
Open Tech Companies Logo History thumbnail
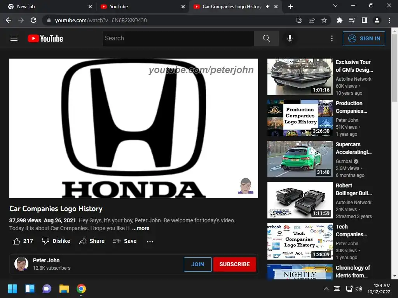pyautogui.click(x=300, y=241)
